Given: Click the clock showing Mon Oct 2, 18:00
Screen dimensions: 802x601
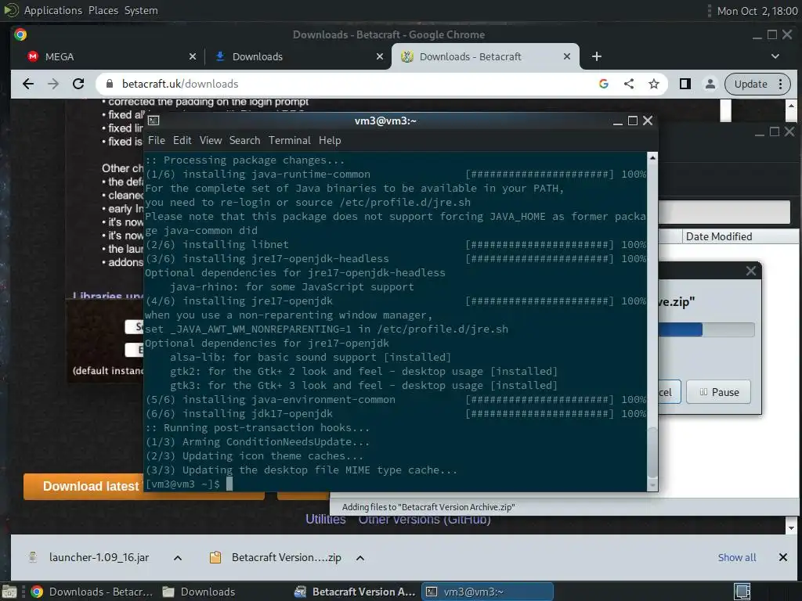Looking at the screenshot, I should (x=757, y=11).
